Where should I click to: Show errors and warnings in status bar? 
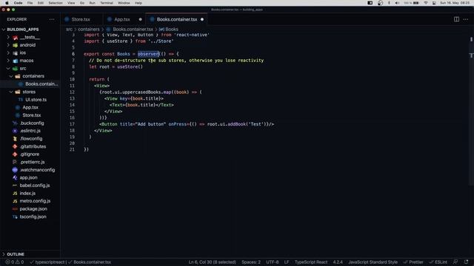point(15,262)
